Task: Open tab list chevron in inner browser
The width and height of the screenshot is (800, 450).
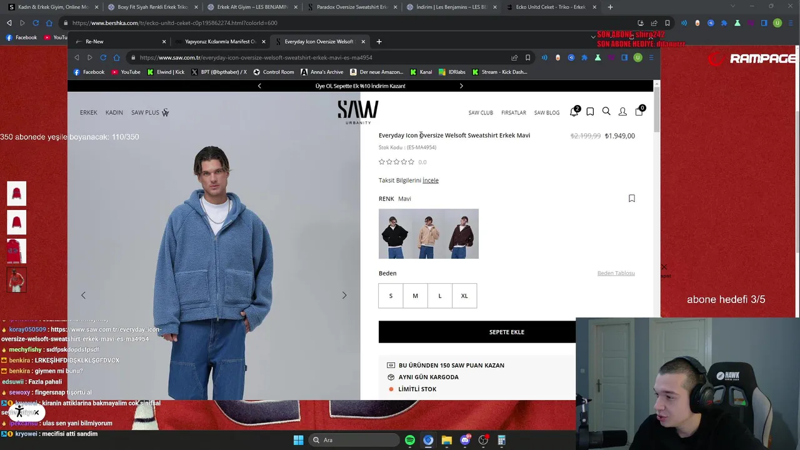Action: coord(593,37)
